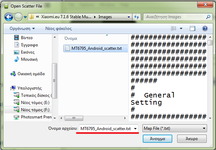
Task: Select Βίντεο in the navigation pane
Action: 23,38
